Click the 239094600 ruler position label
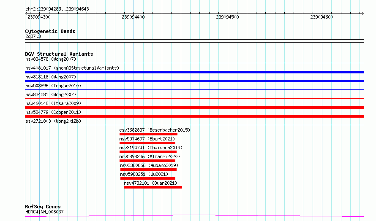 click(322, 17)
